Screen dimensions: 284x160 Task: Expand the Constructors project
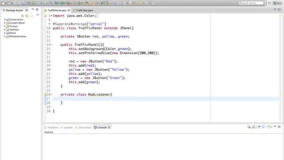(5, 20)
